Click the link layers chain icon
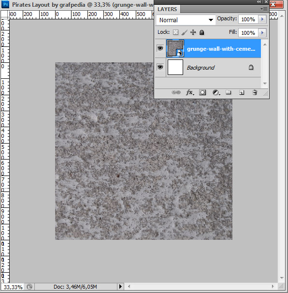 176,92
